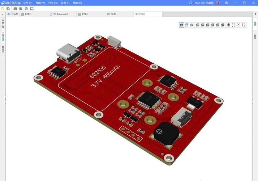Open the 常用库 side panel
258x181 pixels.
click(x=3, y=49)
